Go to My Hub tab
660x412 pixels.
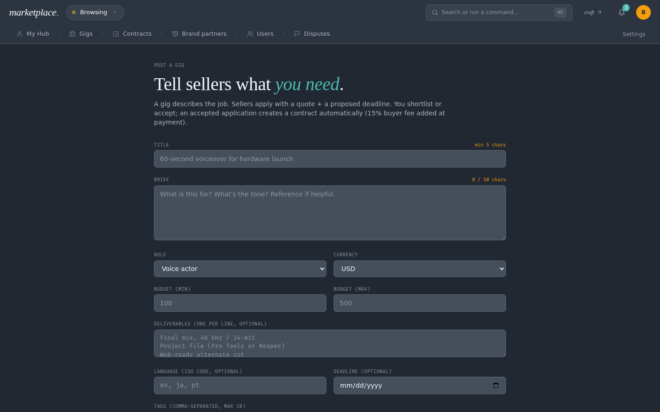click(x=33, y=34)
